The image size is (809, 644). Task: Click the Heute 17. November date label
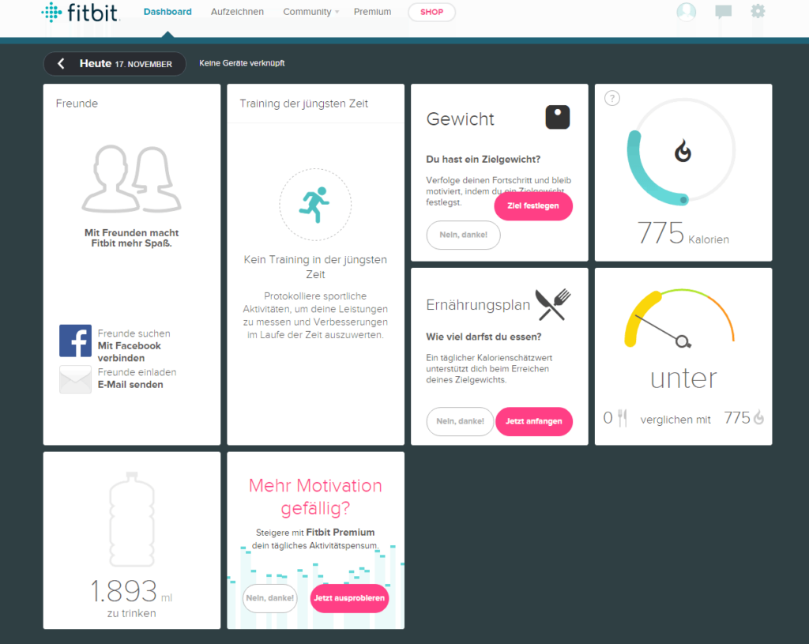pyautogui.click(x=126, y=63)
